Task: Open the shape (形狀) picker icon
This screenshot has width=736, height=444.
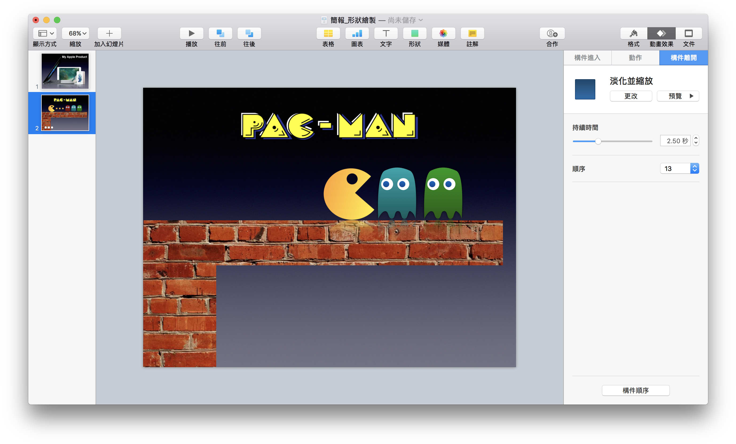Action: (x=415, y=33)
